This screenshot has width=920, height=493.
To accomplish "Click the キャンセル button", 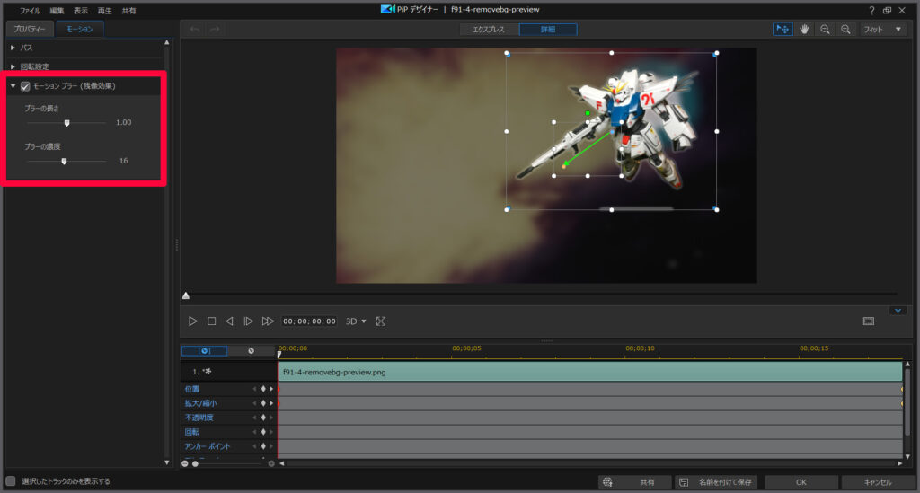I will 878,482.
